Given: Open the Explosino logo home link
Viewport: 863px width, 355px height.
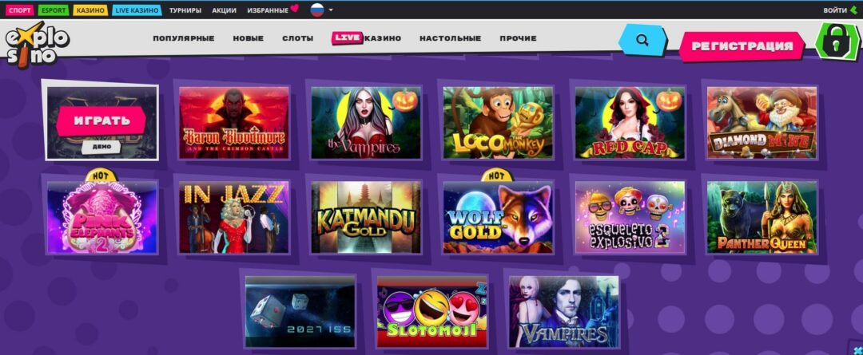Looking at the screenshot, I should (x=38, y=45).
